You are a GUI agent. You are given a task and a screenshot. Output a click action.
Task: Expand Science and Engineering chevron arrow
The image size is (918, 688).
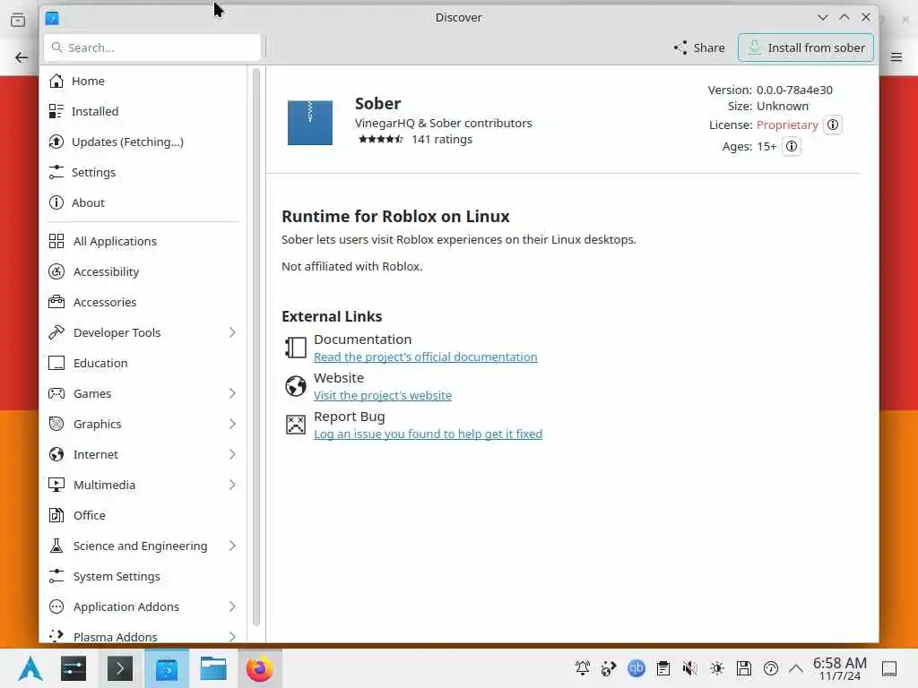[232, 546]
